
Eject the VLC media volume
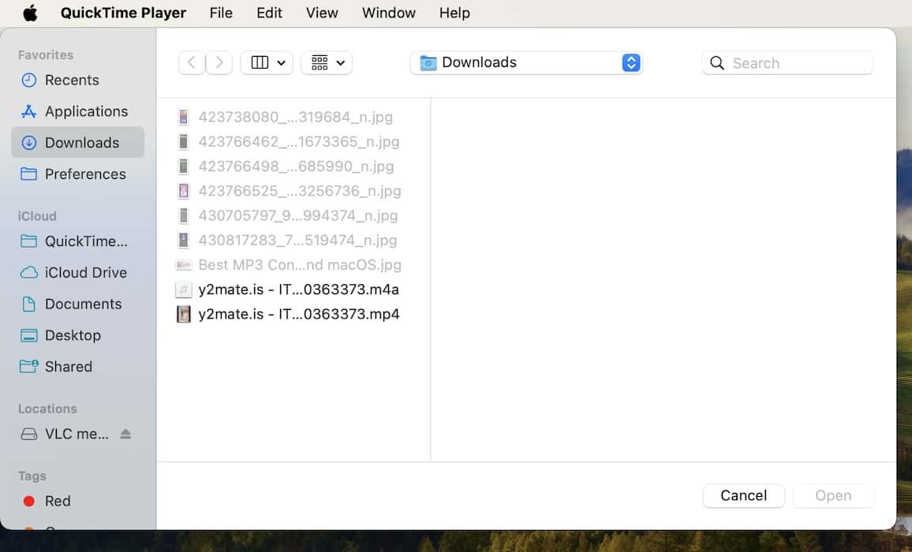(125, 434)
